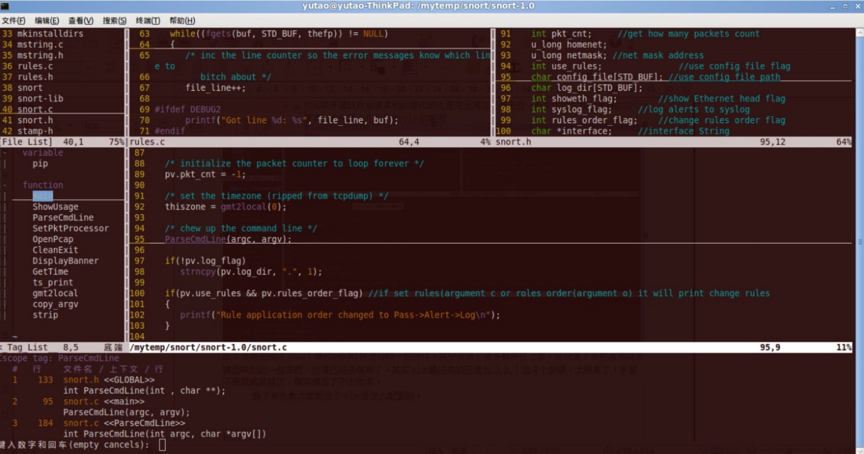Open the 查看(V) menu
The width and height of the screenshot is (864, 454).
[81, 20]
